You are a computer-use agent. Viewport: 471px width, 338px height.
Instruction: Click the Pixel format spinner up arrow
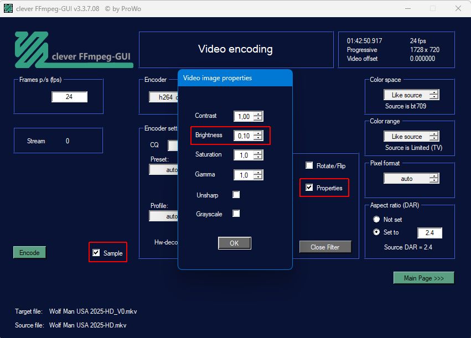click(x=434, y=176)
